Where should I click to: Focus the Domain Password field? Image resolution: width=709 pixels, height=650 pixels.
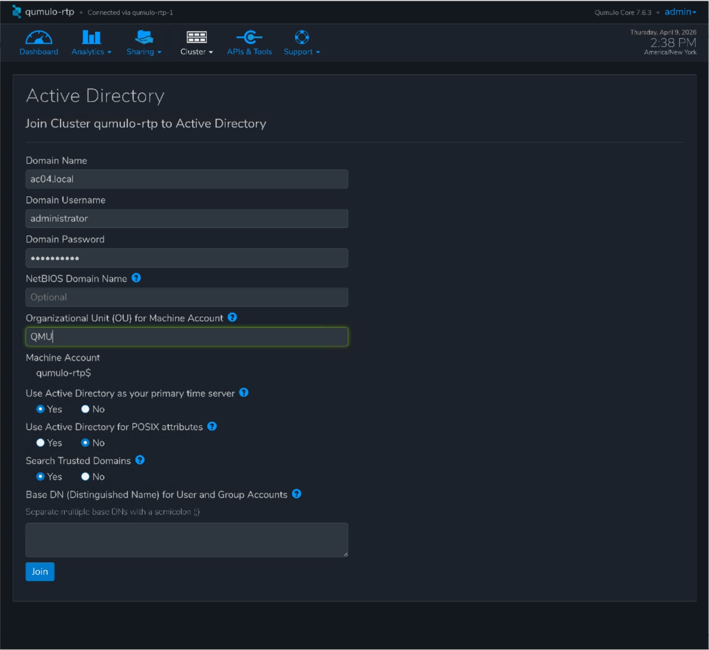point(187,258)
